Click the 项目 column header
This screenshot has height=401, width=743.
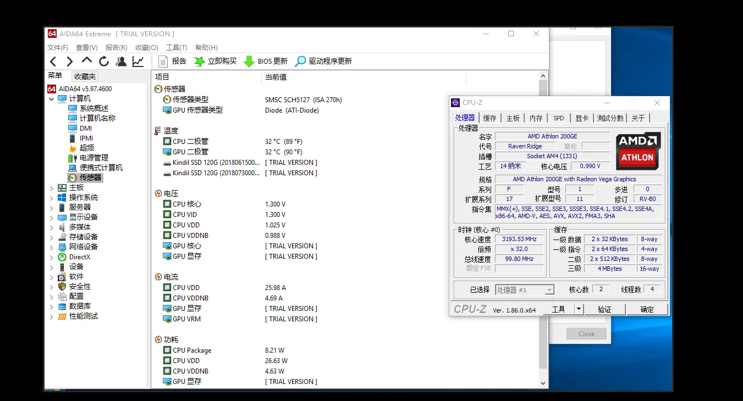pos(206,77)
